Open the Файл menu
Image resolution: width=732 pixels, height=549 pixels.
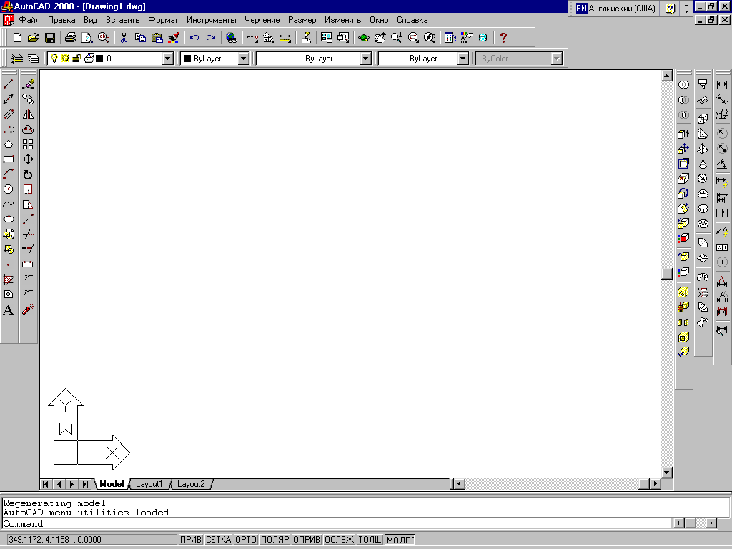(x=29, y=20)
